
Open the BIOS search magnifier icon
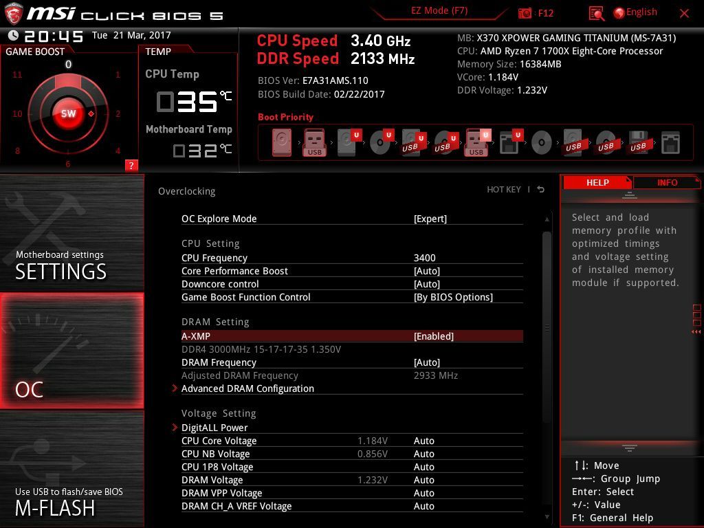[x=596, y=14]
